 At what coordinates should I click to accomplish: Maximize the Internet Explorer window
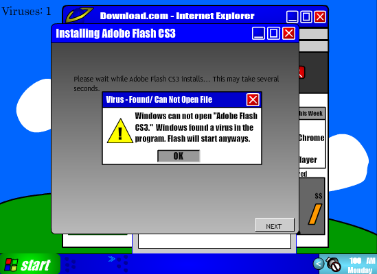tap(306, 17)
